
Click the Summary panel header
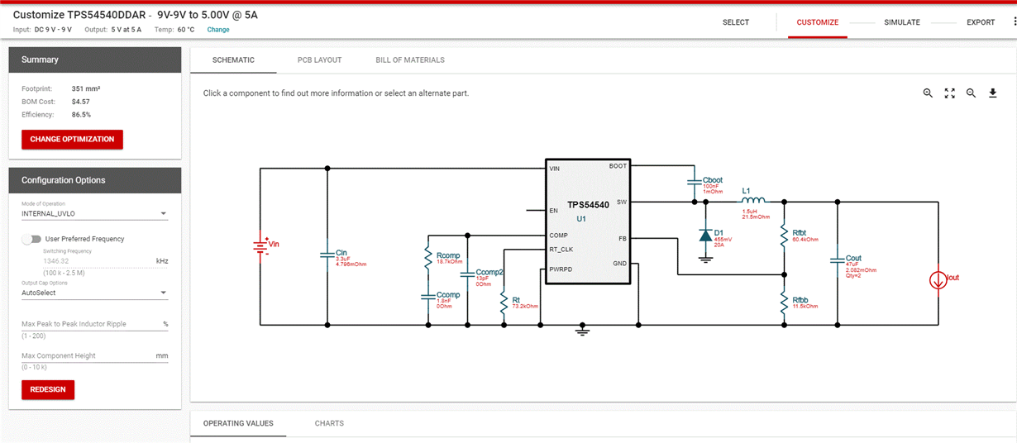[94, 60]
